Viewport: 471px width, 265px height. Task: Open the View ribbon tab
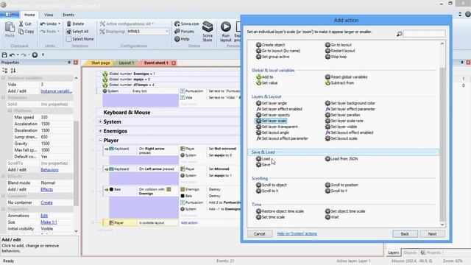pos(49,15)
